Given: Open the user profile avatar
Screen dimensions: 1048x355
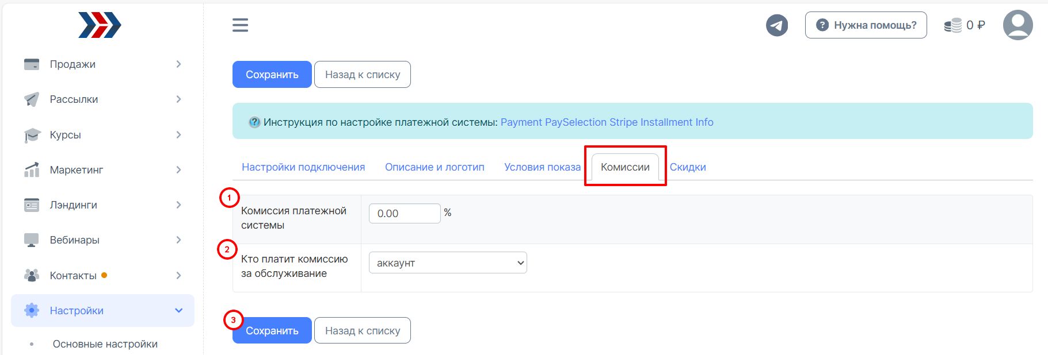Looking at the screenshot, I should tap(1017, 25).
